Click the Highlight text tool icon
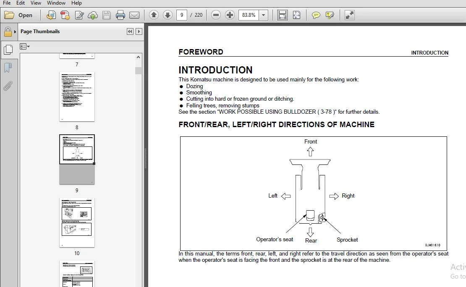The width and height of the screenshot is (466, 287). pyautogui.click(x=330, y=15)
